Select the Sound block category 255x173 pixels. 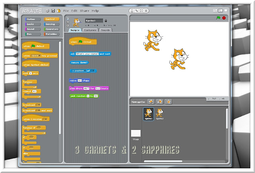[33, 29]
